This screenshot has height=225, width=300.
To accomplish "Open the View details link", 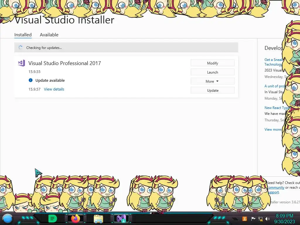I will 54,89.
